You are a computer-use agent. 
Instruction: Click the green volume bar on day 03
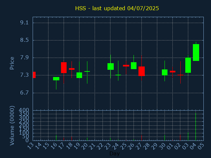tap(188, 137)
